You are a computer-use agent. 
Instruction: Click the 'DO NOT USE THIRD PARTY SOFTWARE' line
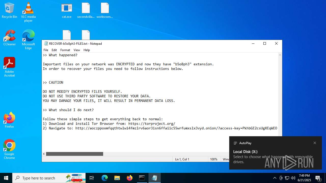click(x=97, y=96)
